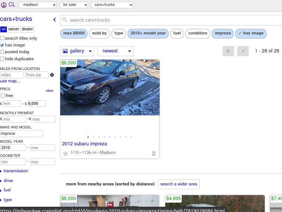Click the max $8000 filter chip
This screenshot has height=212, width=282.
(x=74, y=33)
